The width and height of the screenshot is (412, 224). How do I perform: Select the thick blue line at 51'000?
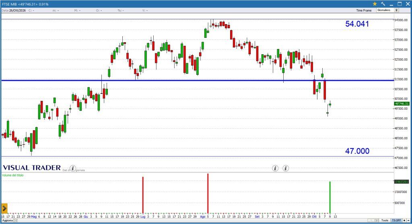click(198, 80)
